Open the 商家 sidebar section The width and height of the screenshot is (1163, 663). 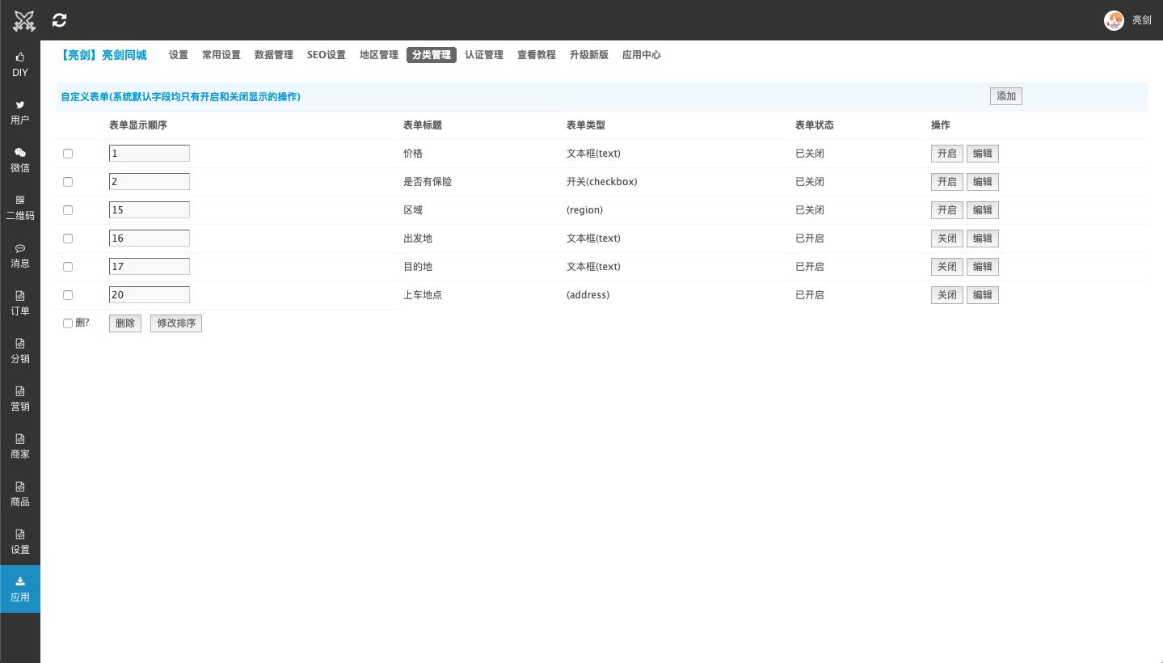click(20, 446)
